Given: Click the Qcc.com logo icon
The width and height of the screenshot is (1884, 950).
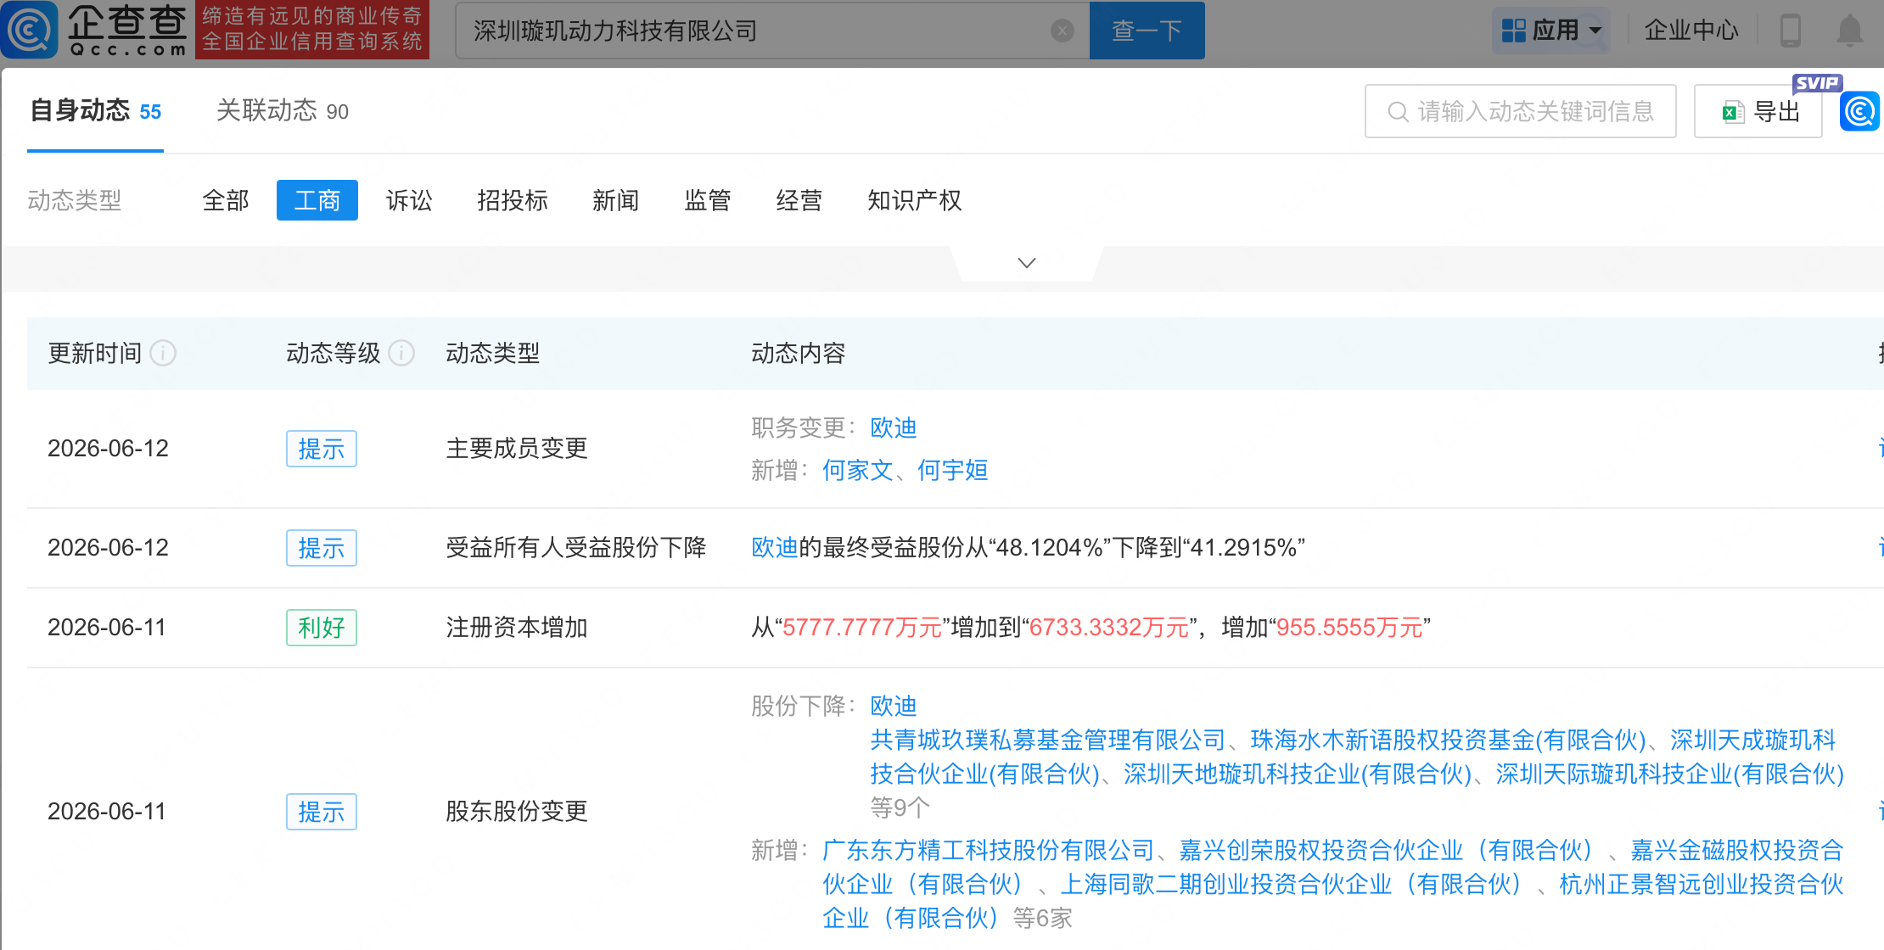Looking at the screenshot, I should pos(30,30).
